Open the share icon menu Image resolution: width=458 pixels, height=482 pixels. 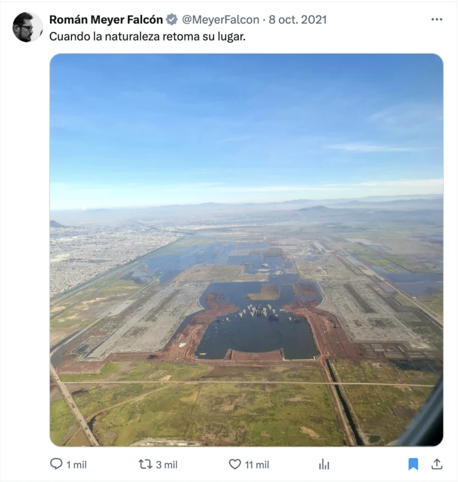point(436,464)
